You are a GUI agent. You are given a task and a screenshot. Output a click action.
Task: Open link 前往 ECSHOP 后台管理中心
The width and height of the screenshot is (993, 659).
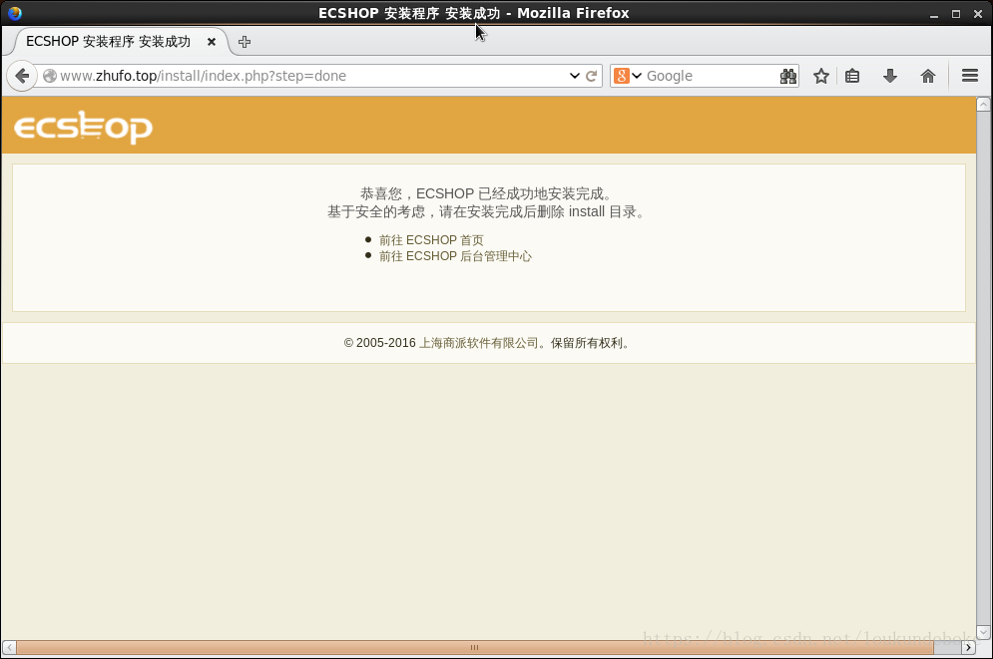[455, 256]
